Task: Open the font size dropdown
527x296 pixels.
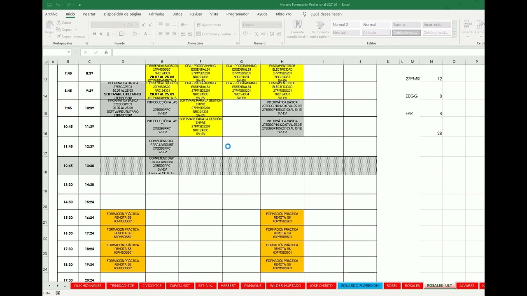Action: tap(136, 25)
